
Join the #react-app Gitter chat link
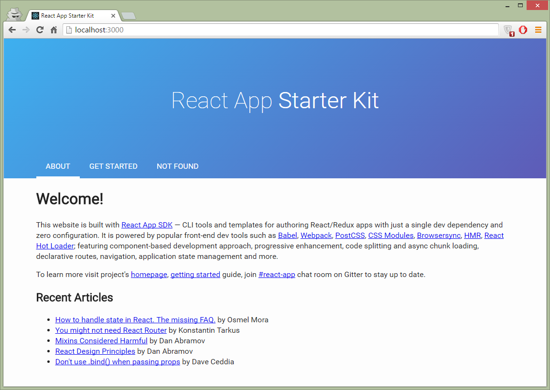click(x=277, y=274)
